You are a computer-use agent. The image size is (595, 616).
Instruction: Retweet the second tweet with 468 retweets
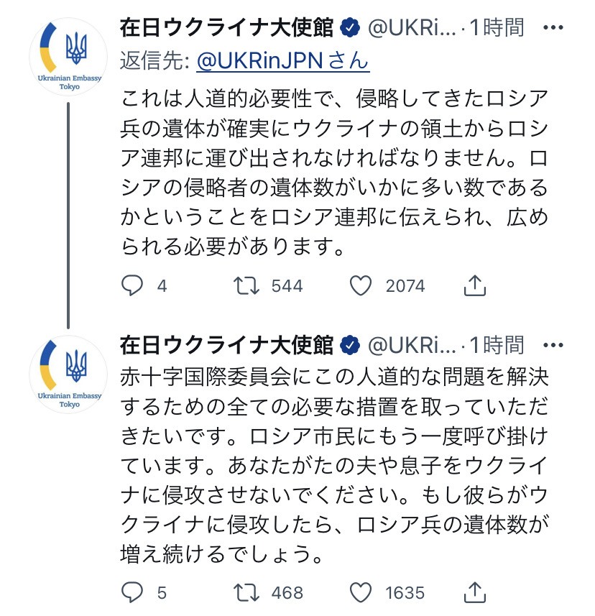(x=250, y=592)
